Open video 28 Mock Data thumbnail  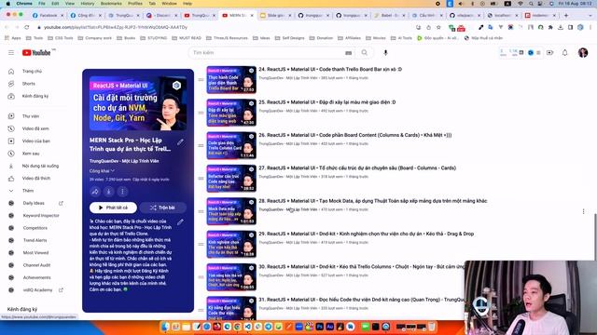tap(231, 211)
